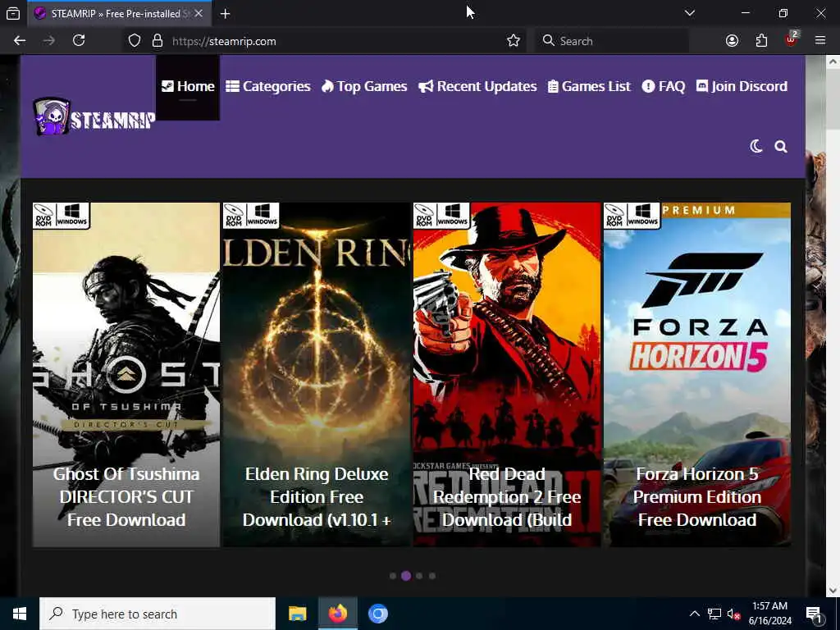The image size is (840, 630).
Task: Click the muted volume tray icon
Action: 733,614
